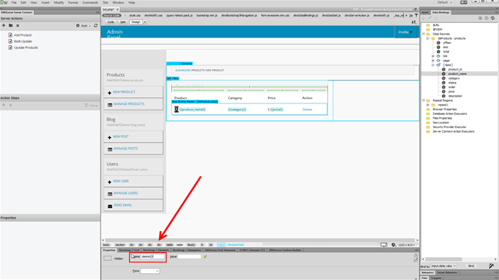
Task: Click the magic wand icon beside Bind
Action: pyautogui.click(x=491, y=265)
